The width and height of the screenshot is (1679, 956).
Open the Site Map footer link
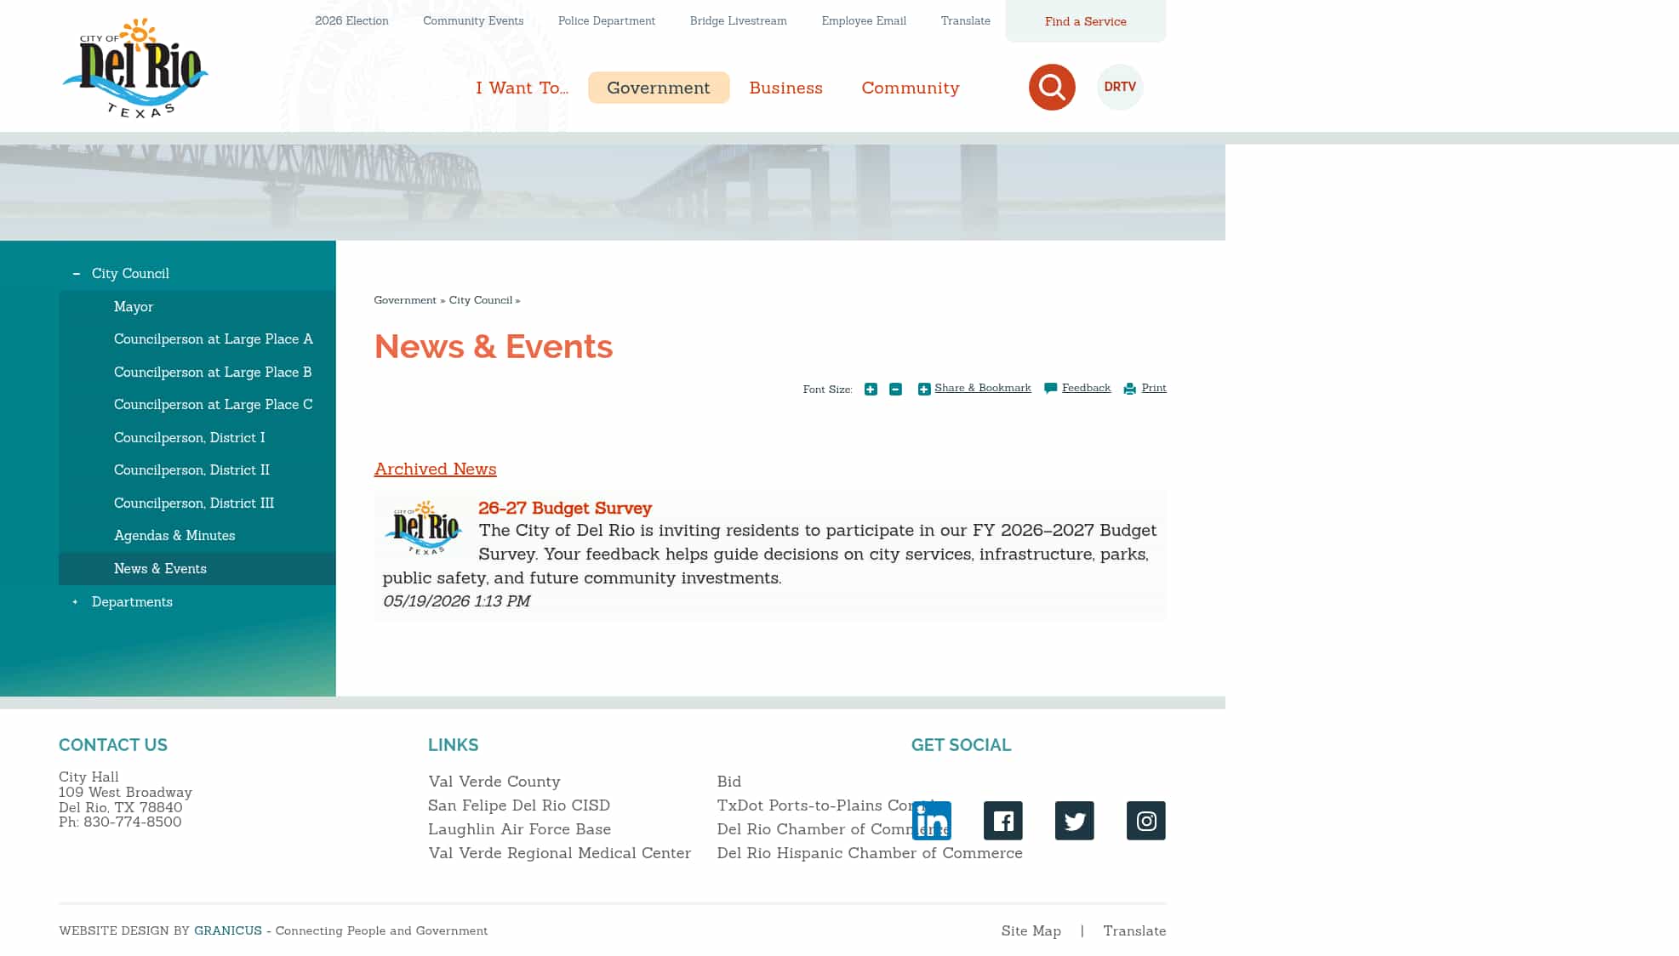(x=1031, y=931)
